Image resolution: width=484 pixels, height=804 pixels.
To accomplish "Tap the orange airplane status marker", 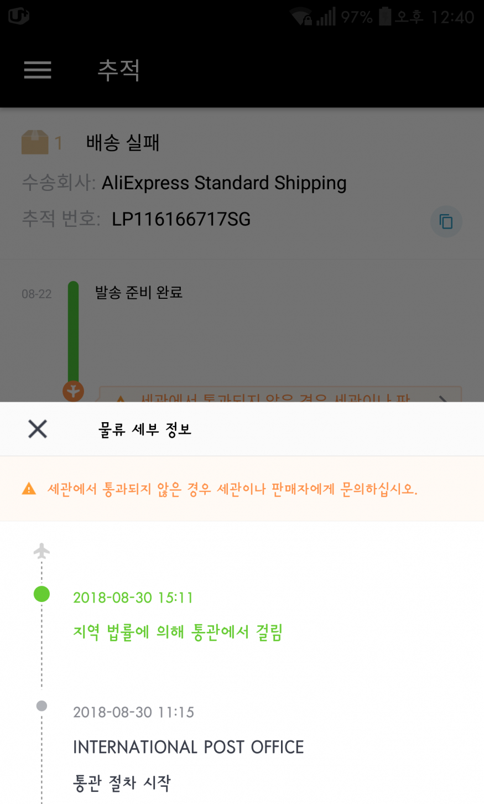I will coord(73,391).
